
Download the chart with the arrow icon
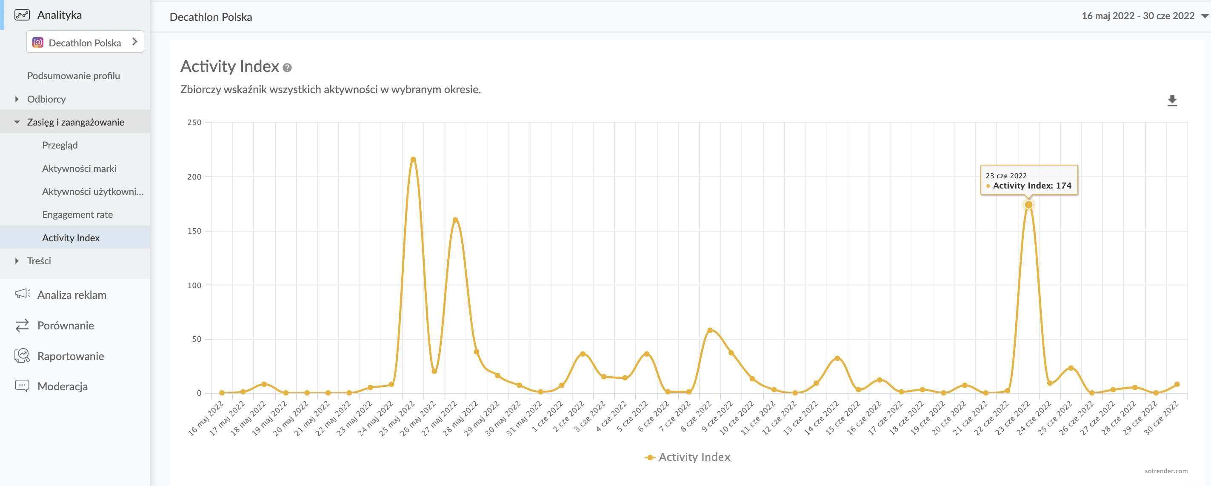tap(1172, 100)
